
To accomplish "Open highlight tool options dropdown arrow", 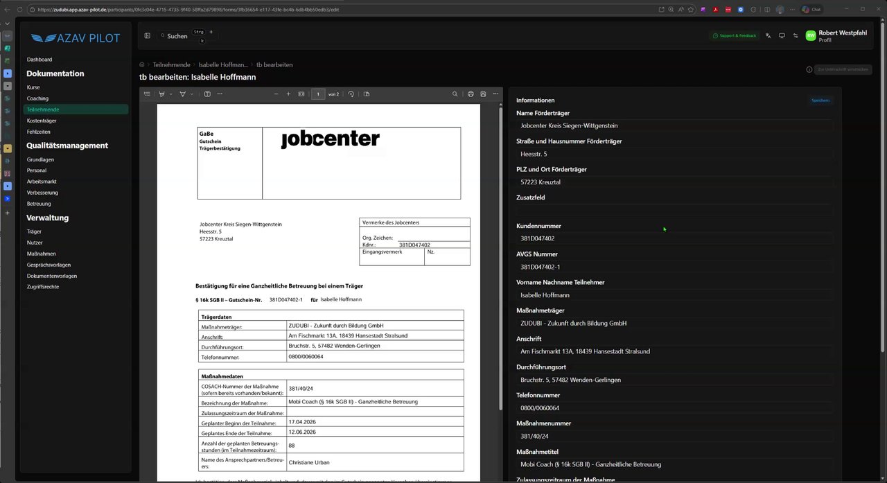I will coord(170,94).
